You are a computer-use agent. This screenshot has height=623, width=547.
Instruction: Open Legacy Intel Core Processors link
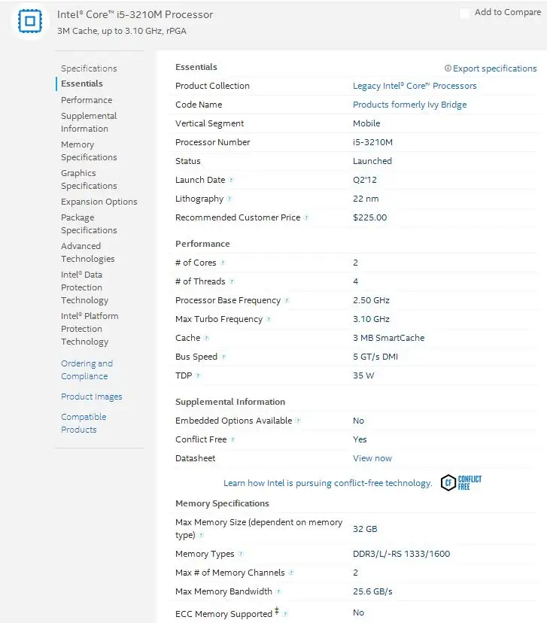point(415,86)
